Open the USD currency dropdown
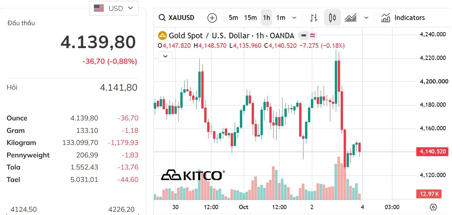The image size is (452, 215). [x=114, y=8]
